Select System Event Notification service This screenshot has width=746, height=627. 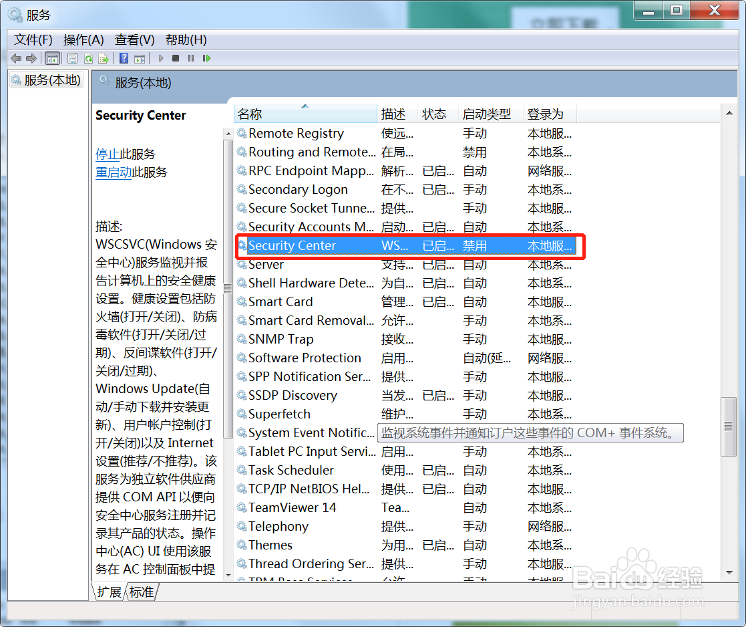tap(311, 432)
